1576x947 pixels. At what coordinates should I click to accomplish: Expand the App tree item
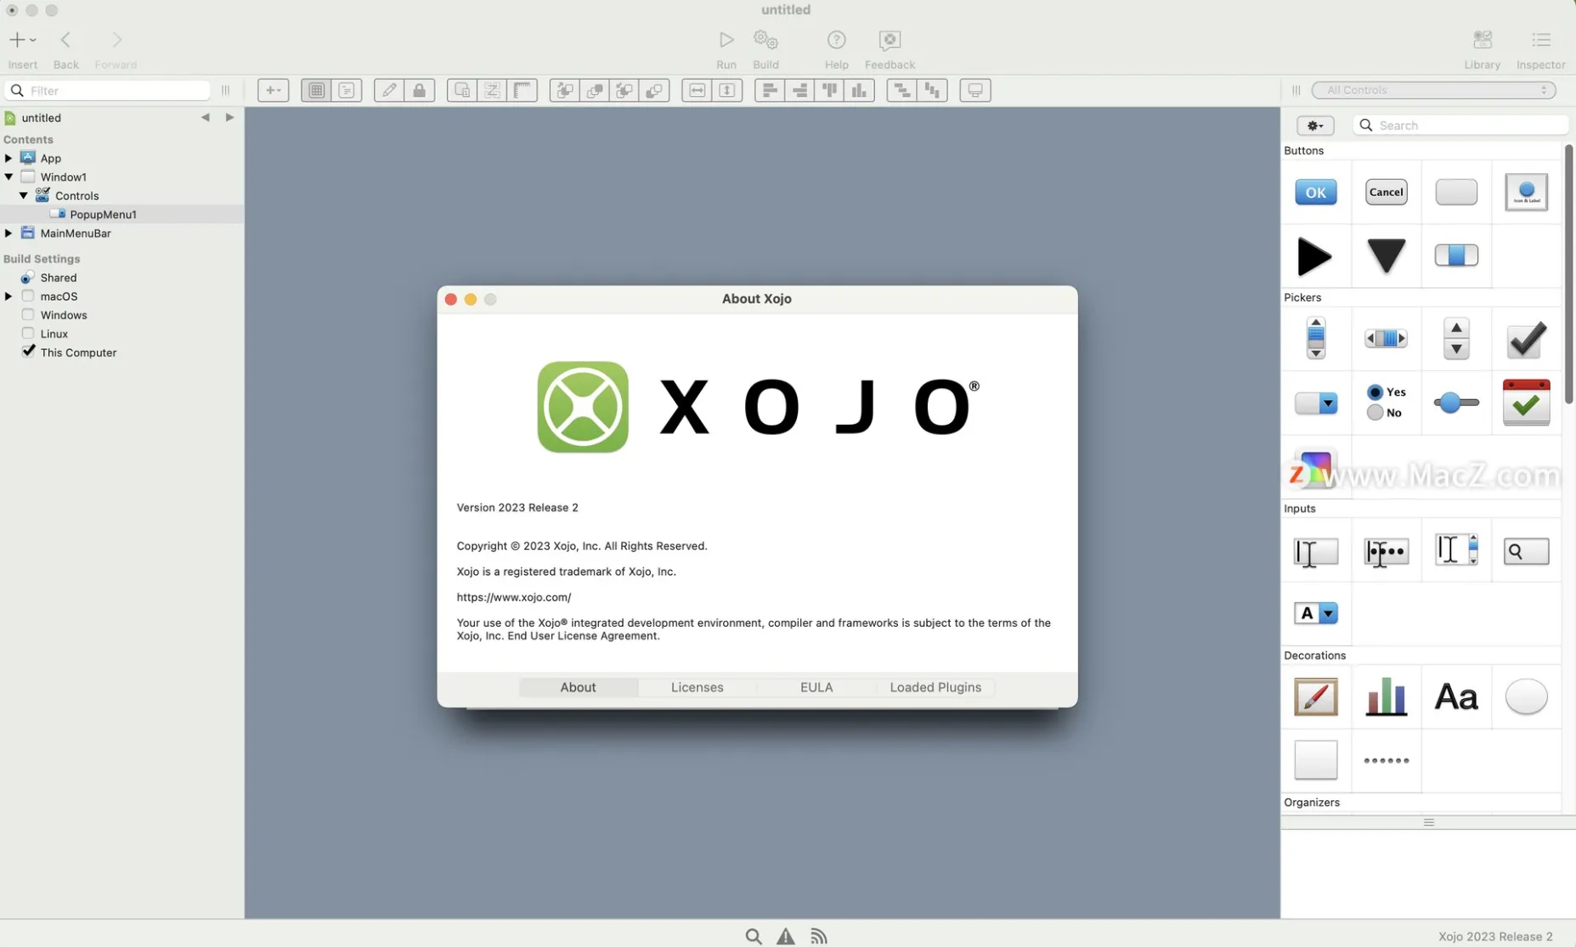click(x=8, y=158)
